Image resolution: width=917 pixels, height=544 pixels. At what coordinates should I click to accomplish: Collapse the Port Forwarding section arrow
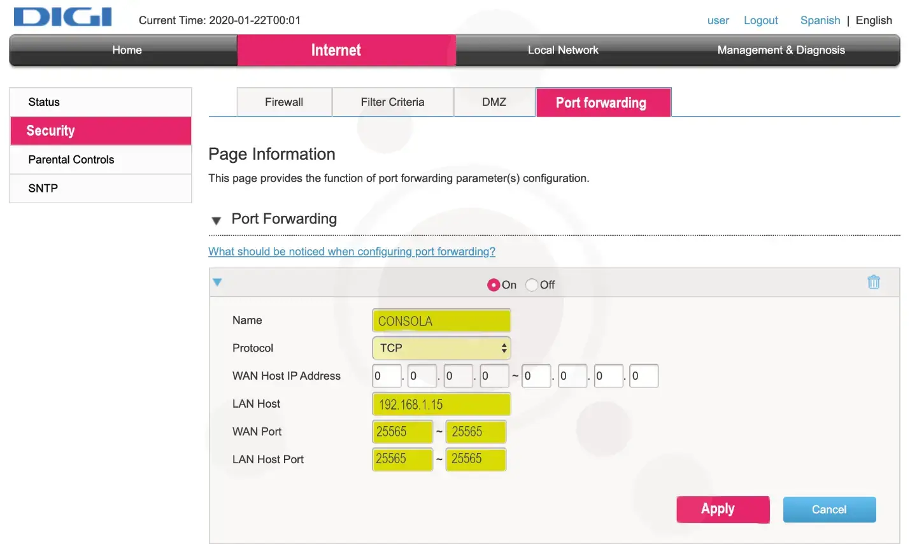(x=217, y=220)
